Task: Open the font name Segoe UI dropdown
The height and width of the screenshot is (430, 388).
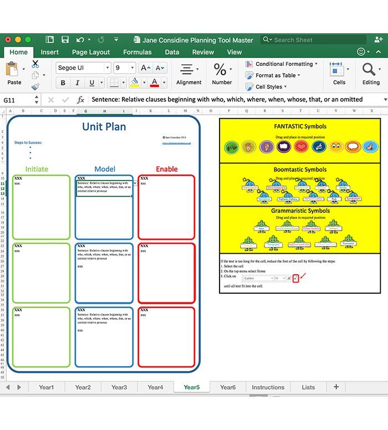Action: 108,68
